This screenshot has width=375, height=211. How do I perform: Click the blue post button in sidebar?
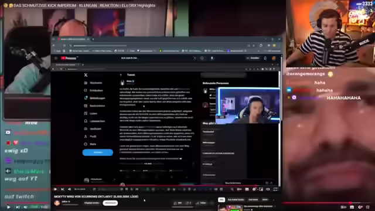click(x=98, y=152)
